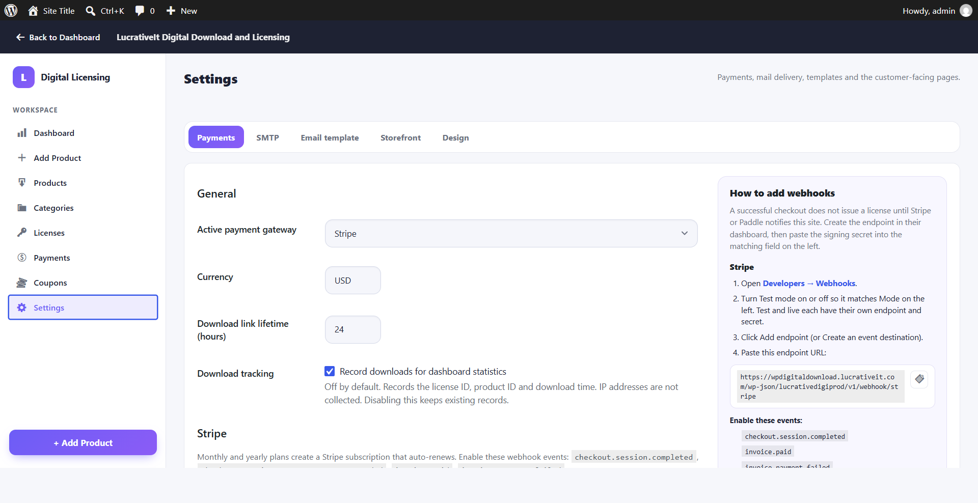Click the Back to Dashboard arrow icon

(x=20, y=37)
